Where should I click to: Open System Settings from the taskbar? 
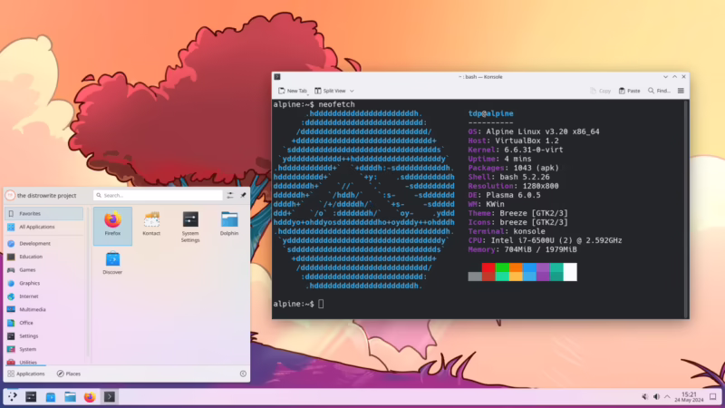pyautogui.click(x=31, y=396)
